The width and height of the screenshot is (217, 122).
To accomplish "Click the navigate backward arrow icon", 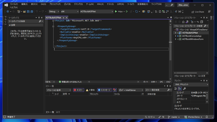I will click(x=8, y=12).
